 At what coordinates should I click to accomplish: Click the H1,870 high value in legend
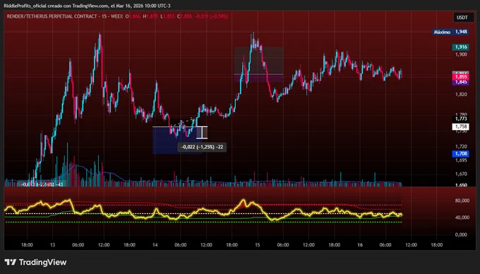click(x=151, y=16)
